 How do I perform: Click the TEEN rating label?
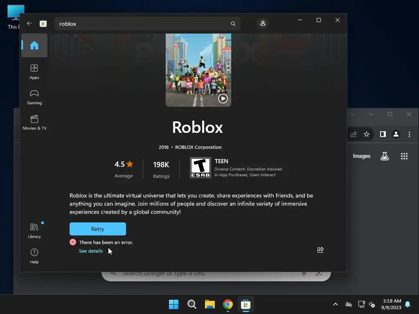coord(221,161)
